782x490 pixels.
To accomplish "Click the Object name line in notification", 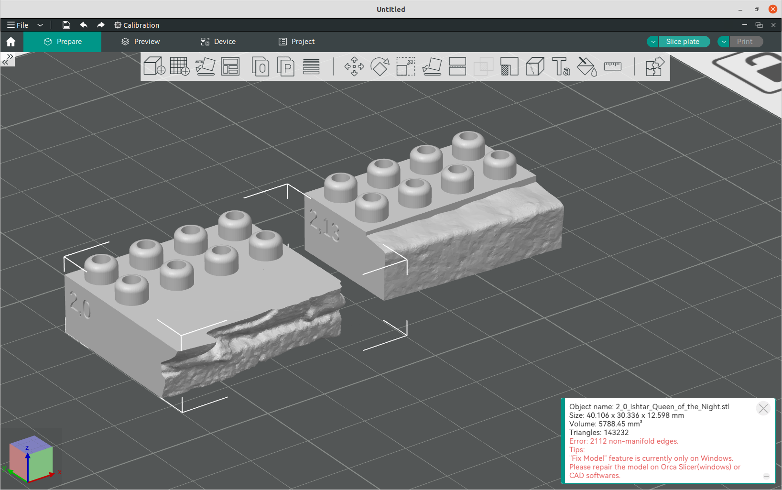I will tap(649, 407).
